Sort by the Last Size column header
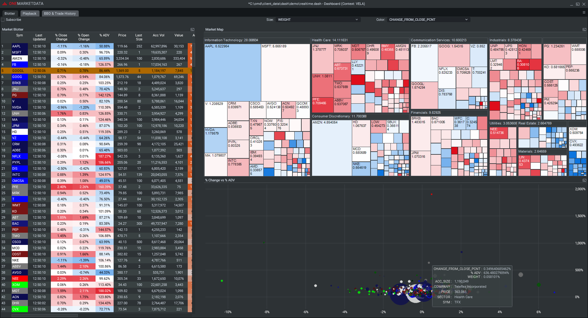588x318 pixels. click(139, 37)
